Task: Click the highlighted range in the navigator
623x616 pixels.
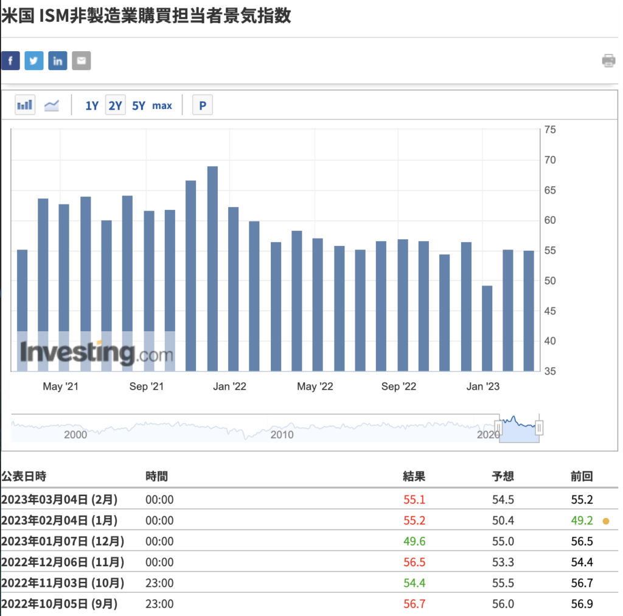Action: (x=519, y=429)
